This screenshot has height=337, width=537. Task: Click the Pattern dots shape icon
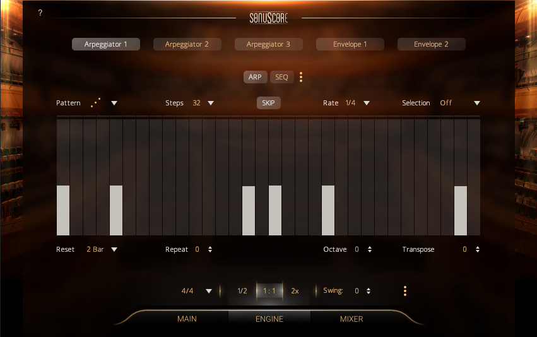tap(95, 103)
